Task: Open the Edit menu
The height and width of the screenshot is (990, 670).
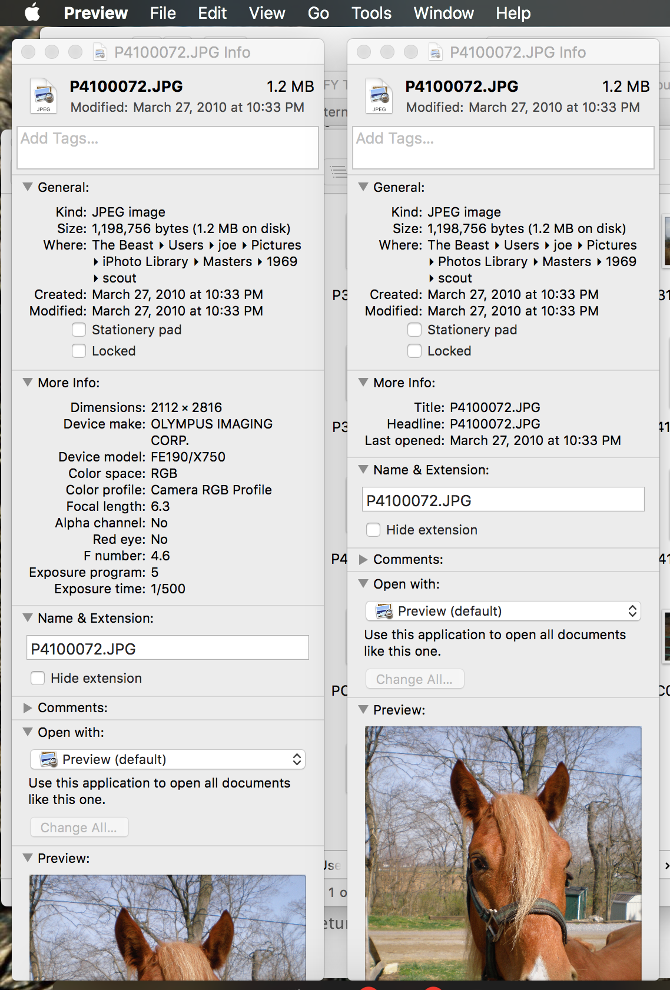Action: [x=212, y=13]
